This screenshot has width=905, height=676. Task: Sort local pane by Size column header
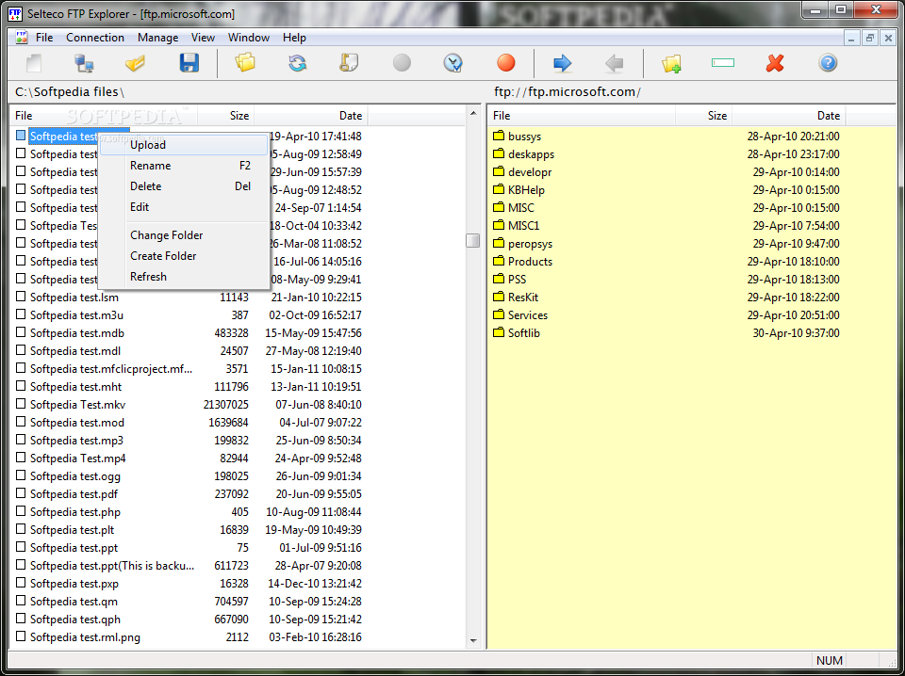(226, 115)
